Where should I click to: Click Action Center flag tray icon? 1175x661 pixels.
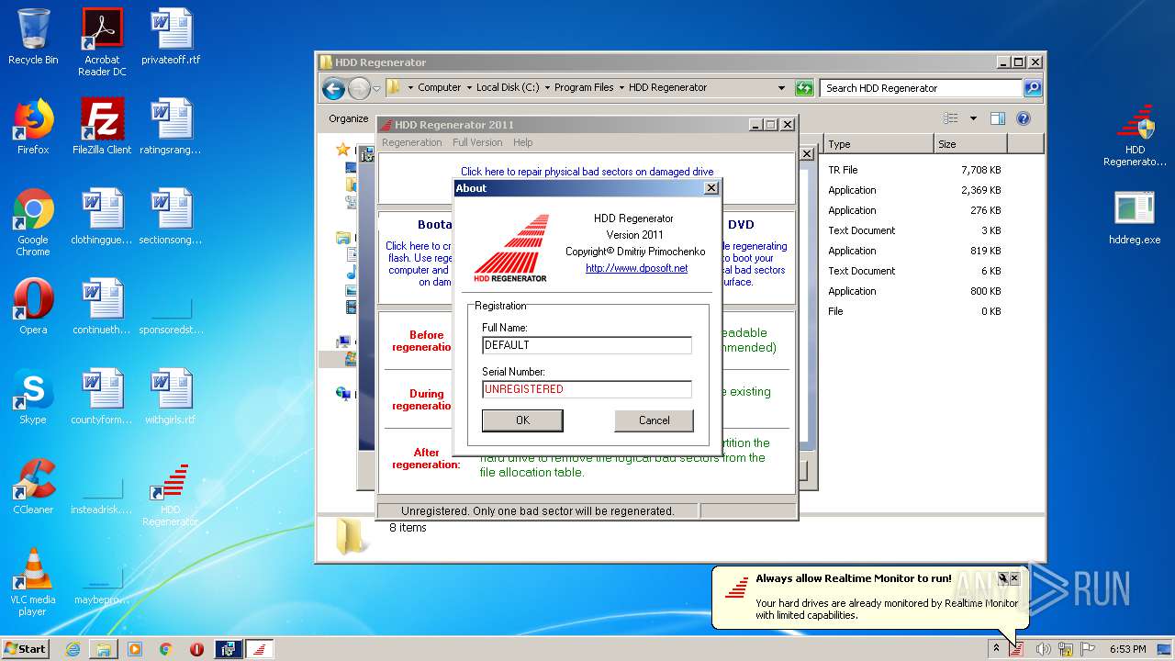pyautogui.click(x=1088, y=649)
